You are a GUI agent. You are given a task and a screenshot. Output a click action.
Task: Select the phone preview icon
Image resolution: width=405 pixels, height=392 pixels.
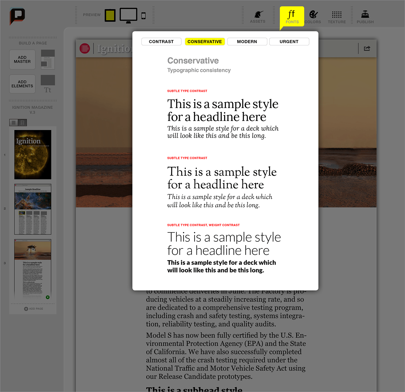coord(144,16)
